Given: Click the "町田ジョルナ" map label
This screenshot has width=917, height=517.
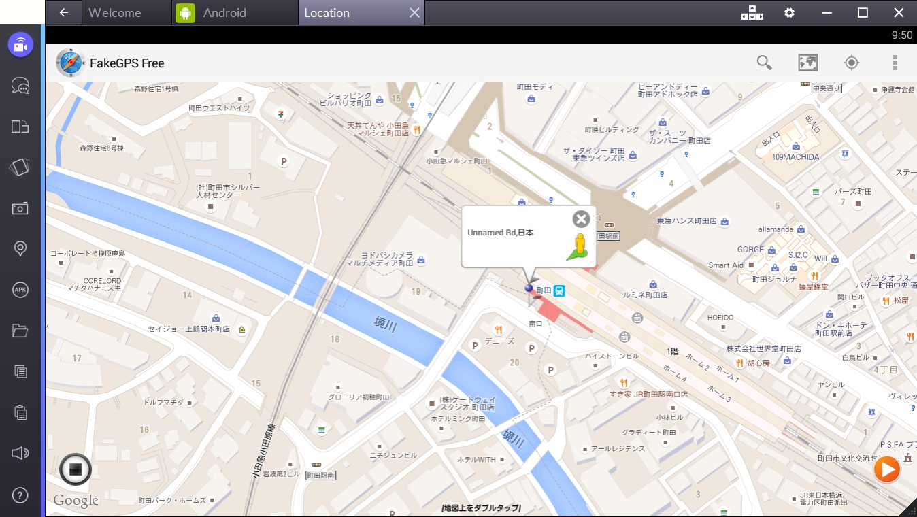Looking at the screenshot, I should [x=774, y=280].
